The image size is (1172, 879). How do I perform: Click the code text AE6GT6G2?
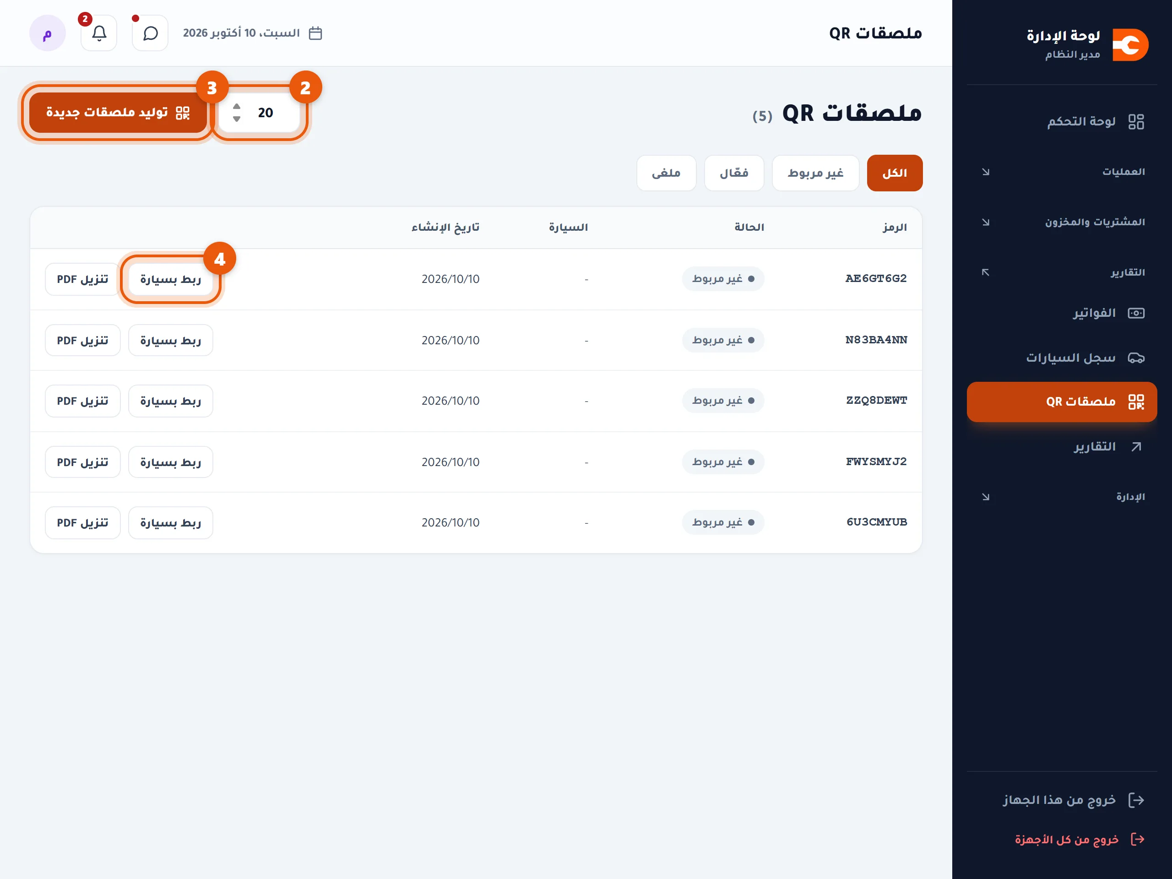pos(876,279)
